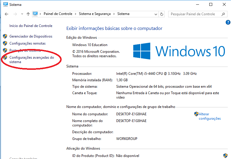Minimize the Sistema window
The height and width of the screenshot is (159, 231).
coord(198,4)
